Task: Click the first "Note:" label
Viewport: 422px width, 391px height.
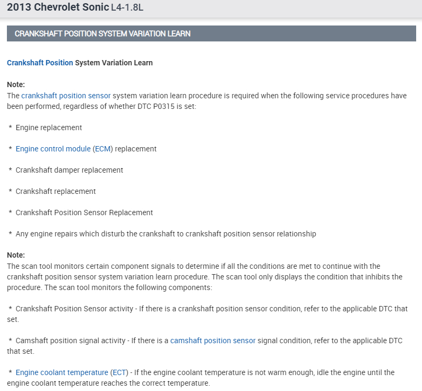Action: [16, 84]
